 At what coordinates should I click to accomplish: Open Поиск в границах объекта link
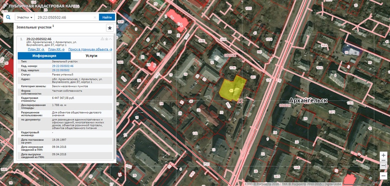point(90,49)
